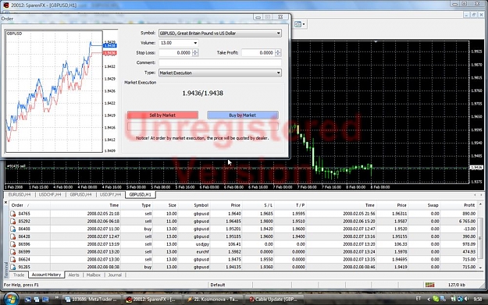
Task: Sort history by the T / P column header
Action: pos(301,205)
